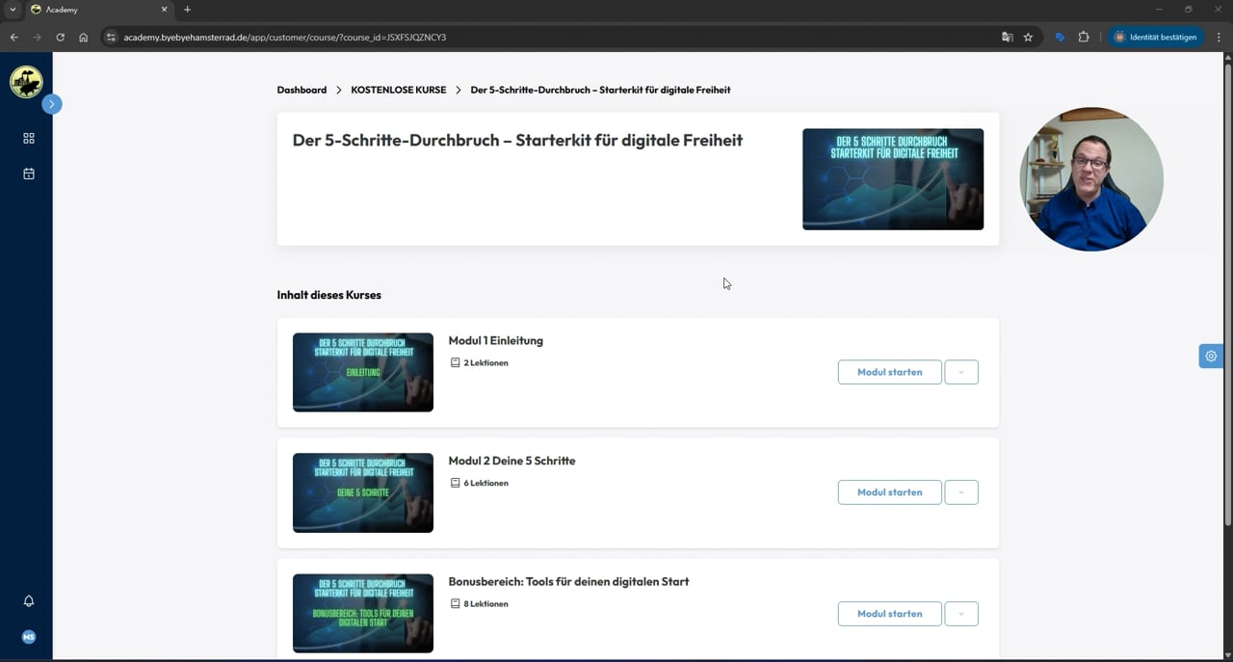Viewport: 1233px width, 662px height.
Task: Expand the Bonusbereich module dropdown
Action: click(x=961, y=614)
